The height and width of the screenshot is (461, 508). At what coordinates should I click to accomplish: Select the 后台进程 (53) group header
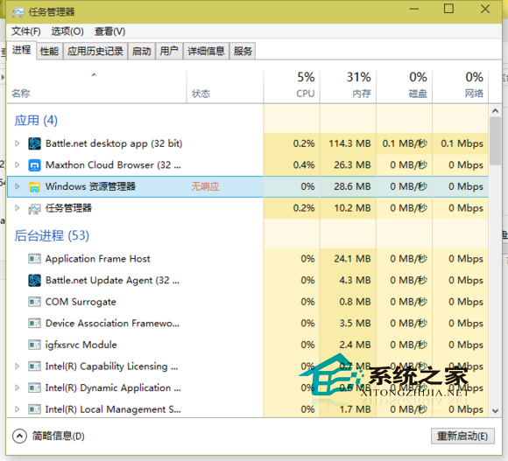coord(52,235)
